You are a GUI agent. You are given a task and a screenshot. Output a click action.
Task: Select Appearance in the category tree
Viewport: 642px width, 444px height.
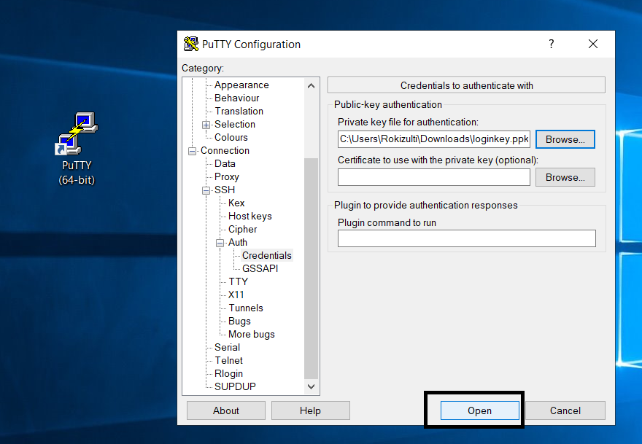tap(241, 85)
